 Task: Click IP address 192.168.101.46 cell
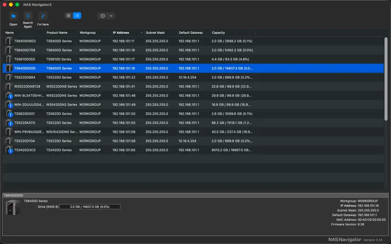pos(124,96)
